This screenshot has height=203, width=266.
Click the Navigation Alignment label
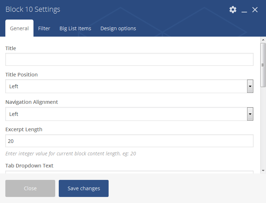pyautogui.click(x=32, y=102)
